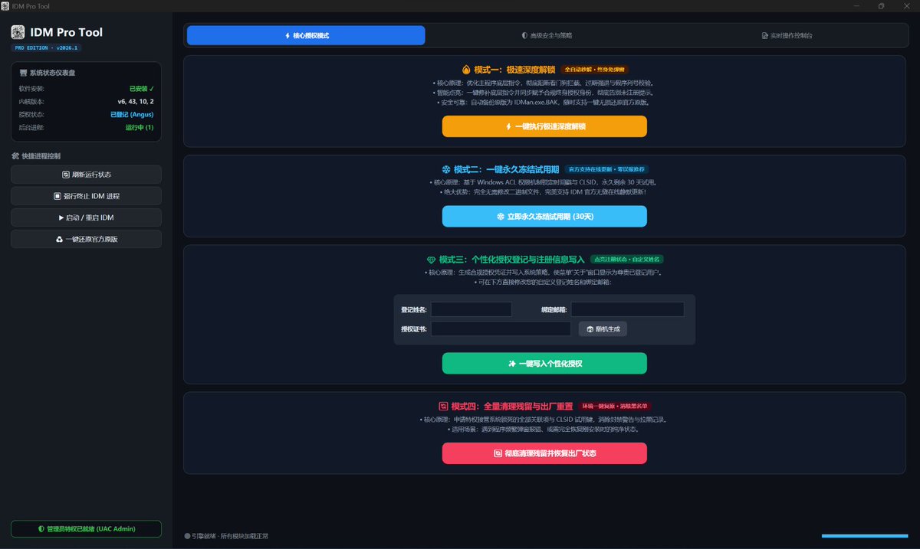Click the flame icon beside 模式一 heading
Viewport: 920px width, 549px height.
point(466,70)
